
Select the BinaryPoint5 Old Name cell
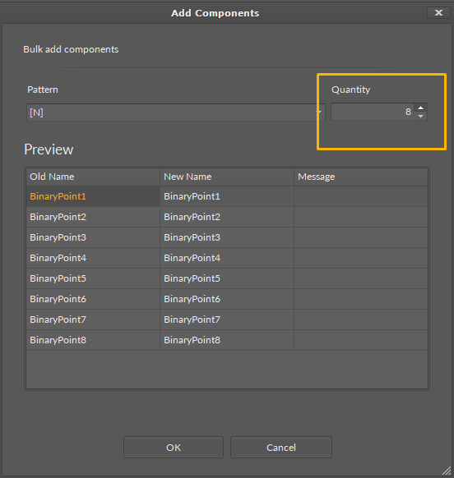click(93, 278)
